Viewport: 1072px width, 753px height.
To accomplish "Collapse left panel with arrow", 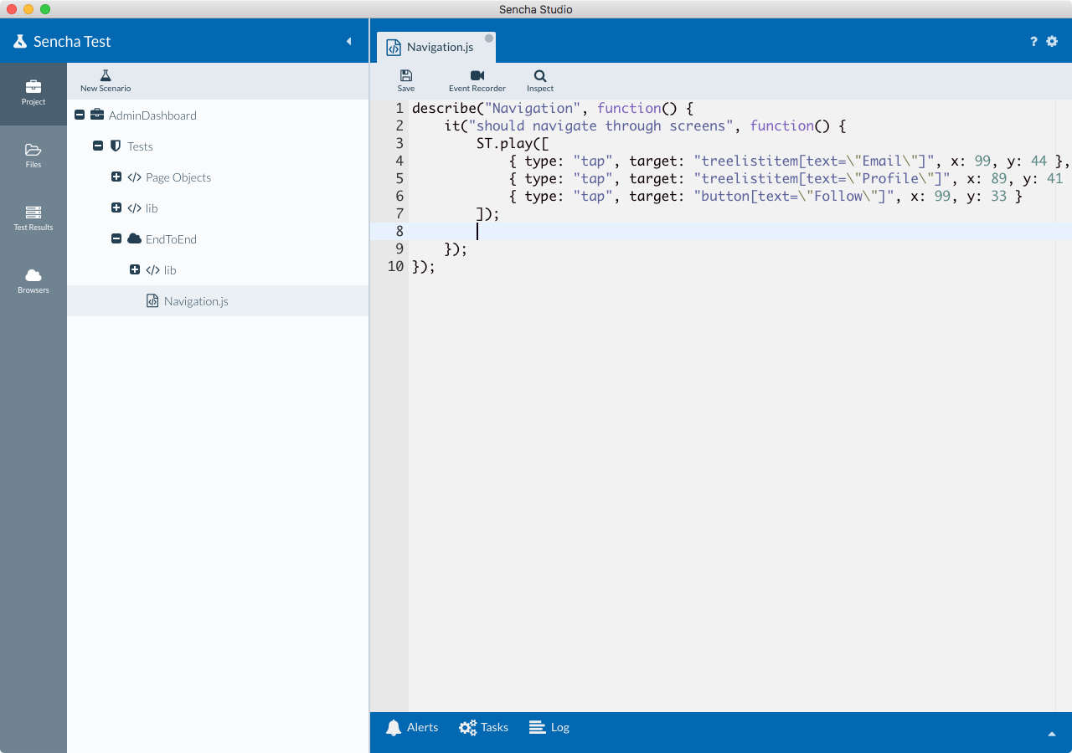I will click(349, 41).
